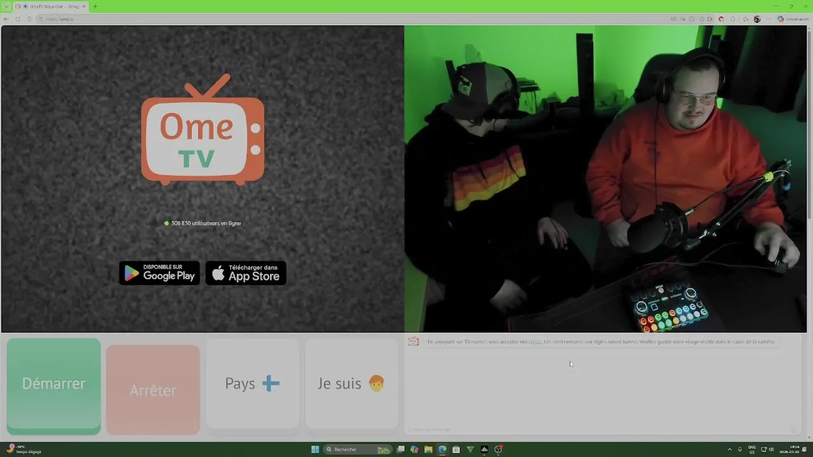The height and width of the screenshot is (457, 813).
Task: Add page to favorites star icon
Action: (x=701, y=19)
